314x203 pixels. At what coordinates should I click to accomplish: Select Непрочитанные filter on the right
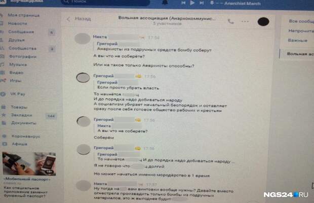click(301, 30)
